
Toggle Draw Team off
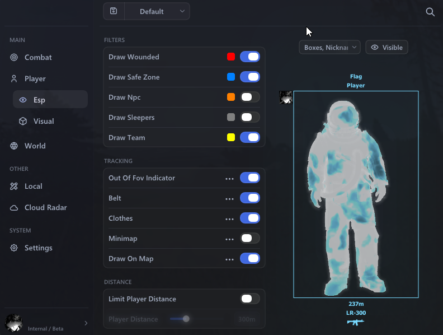(x=250, y=137)
